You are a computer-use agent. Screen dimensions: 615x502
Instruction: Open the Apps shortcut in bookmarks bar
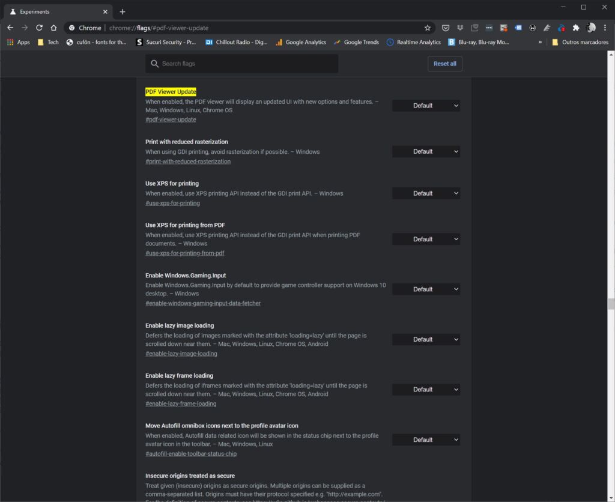18,42
